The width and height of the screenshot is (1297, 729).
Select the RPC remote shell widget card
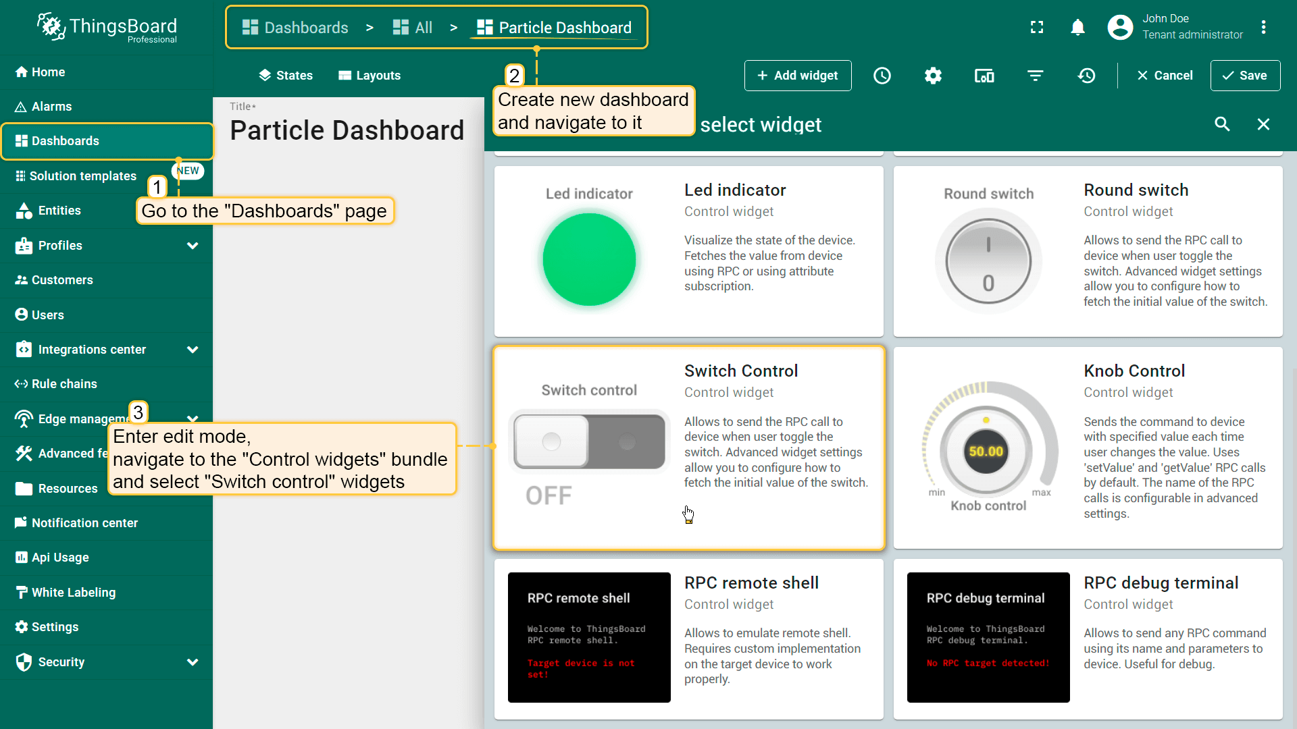(688, 638)
